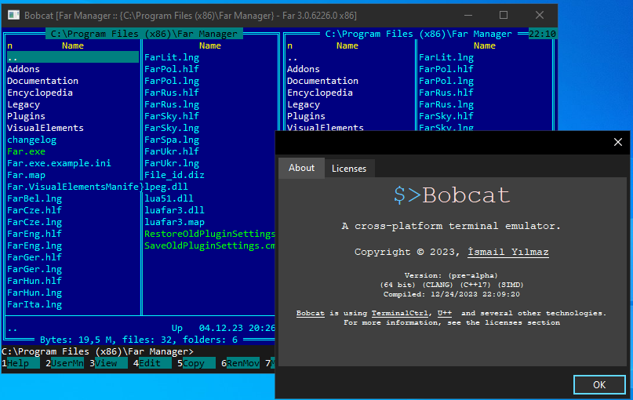Select FarRus.lng in left panel second column

coord(172,104)
